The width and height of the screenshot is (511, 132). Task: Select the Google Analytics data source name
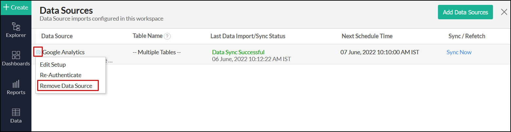point(64,52)
